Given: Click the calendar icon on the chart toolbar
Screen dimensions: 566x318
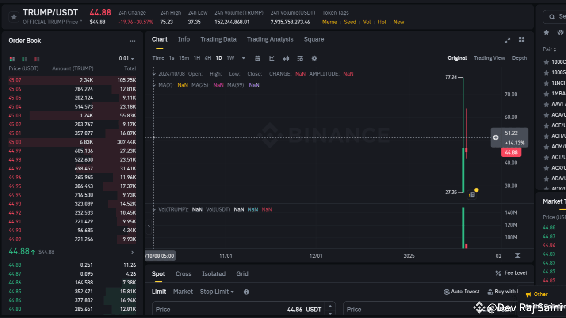Looking at the screenshot, I should pos(258,58).
